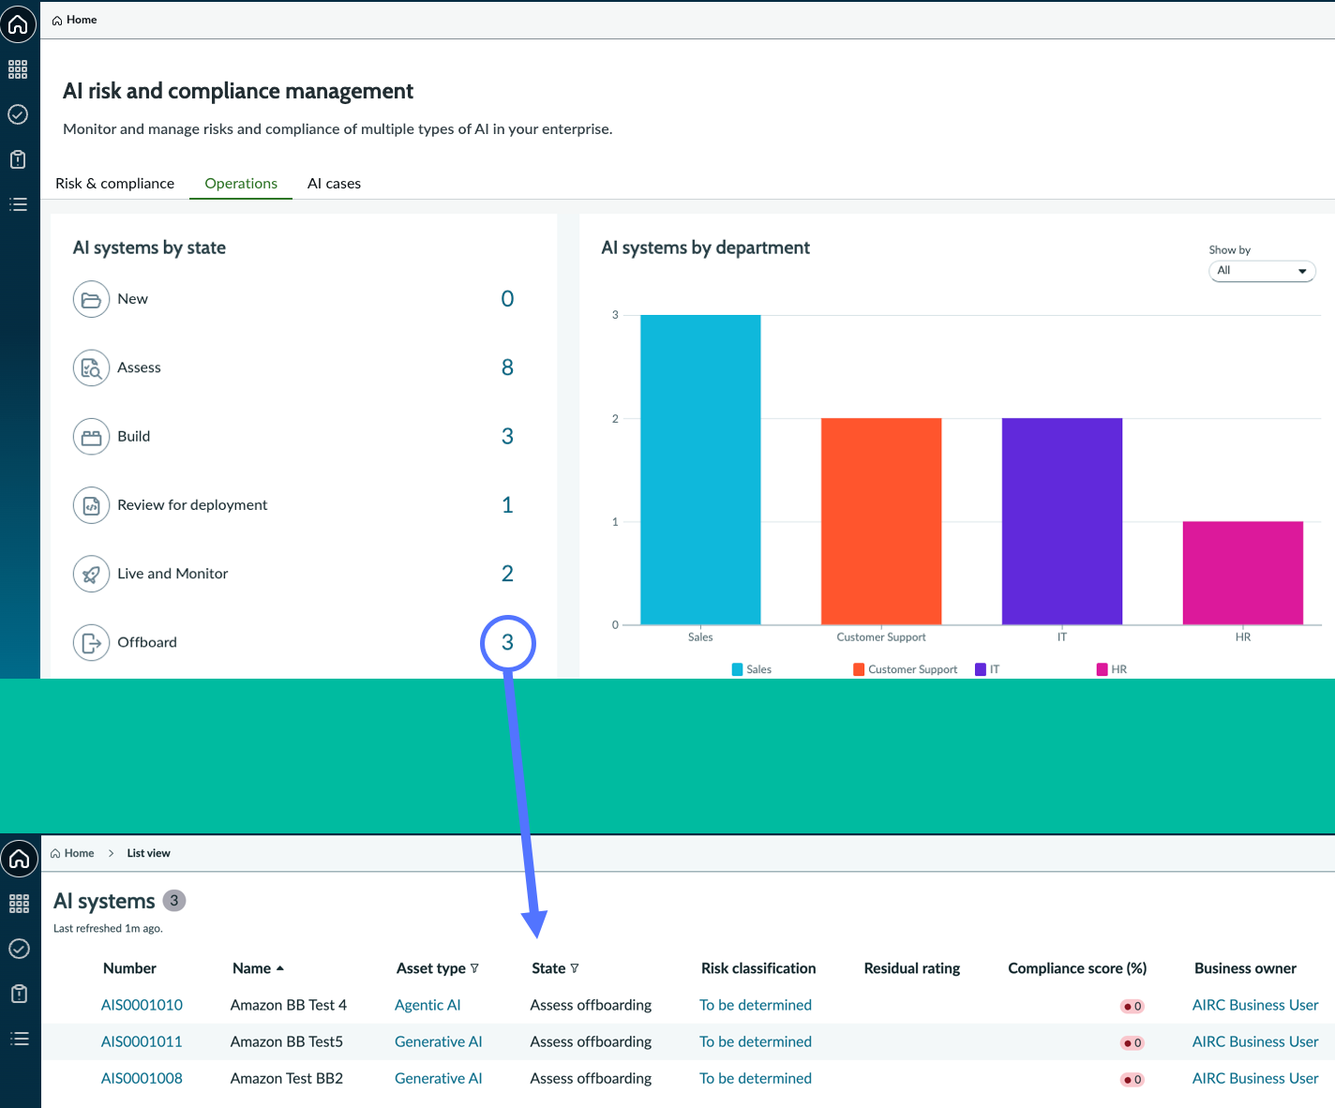Viewport: 1335px width, 1108px height.
Task: Click Home breadcrumb at top header
Action: (x=75, y=20)
